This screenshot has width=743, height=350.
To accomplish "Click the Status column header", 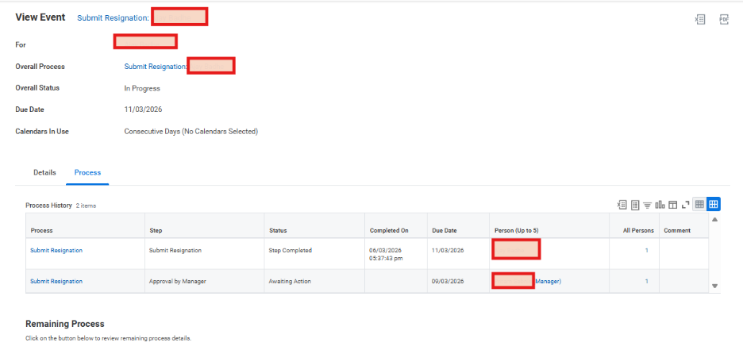I will (278, 230).
